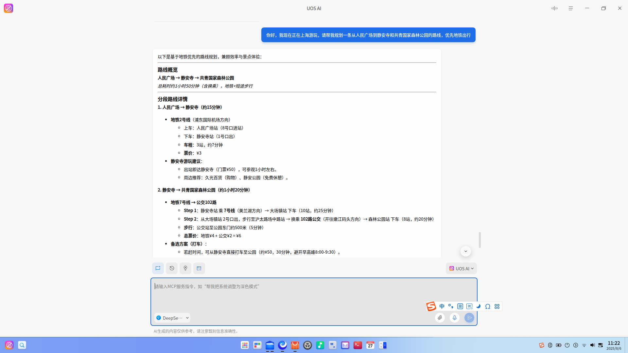Click the text 地铁7号线 → 公交102路
Viewport: 628px width, 353px height.
pos(193,202)
